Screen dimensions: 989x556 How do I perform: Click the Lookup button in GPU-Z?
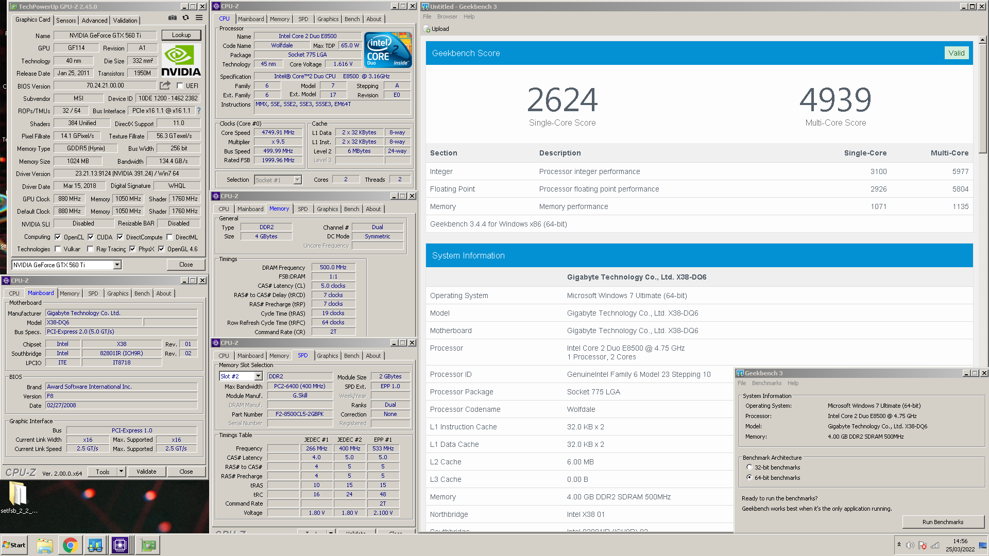(181, 35)
